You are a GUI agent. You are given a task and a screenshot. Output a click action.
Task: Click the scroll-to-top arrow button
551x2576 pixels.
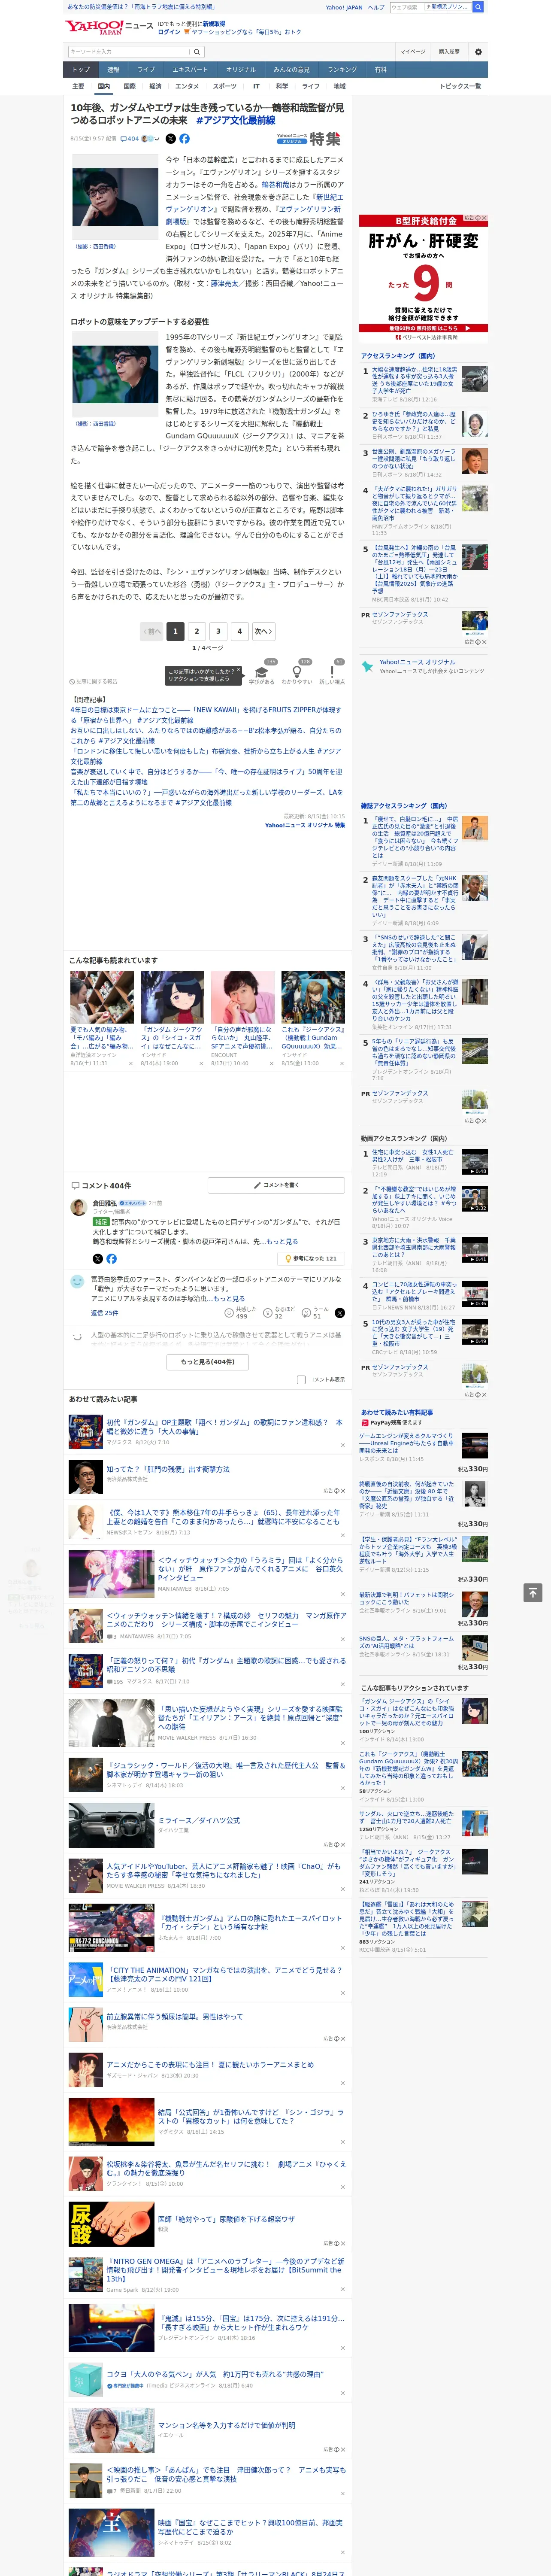click(x=533, y=1592)
